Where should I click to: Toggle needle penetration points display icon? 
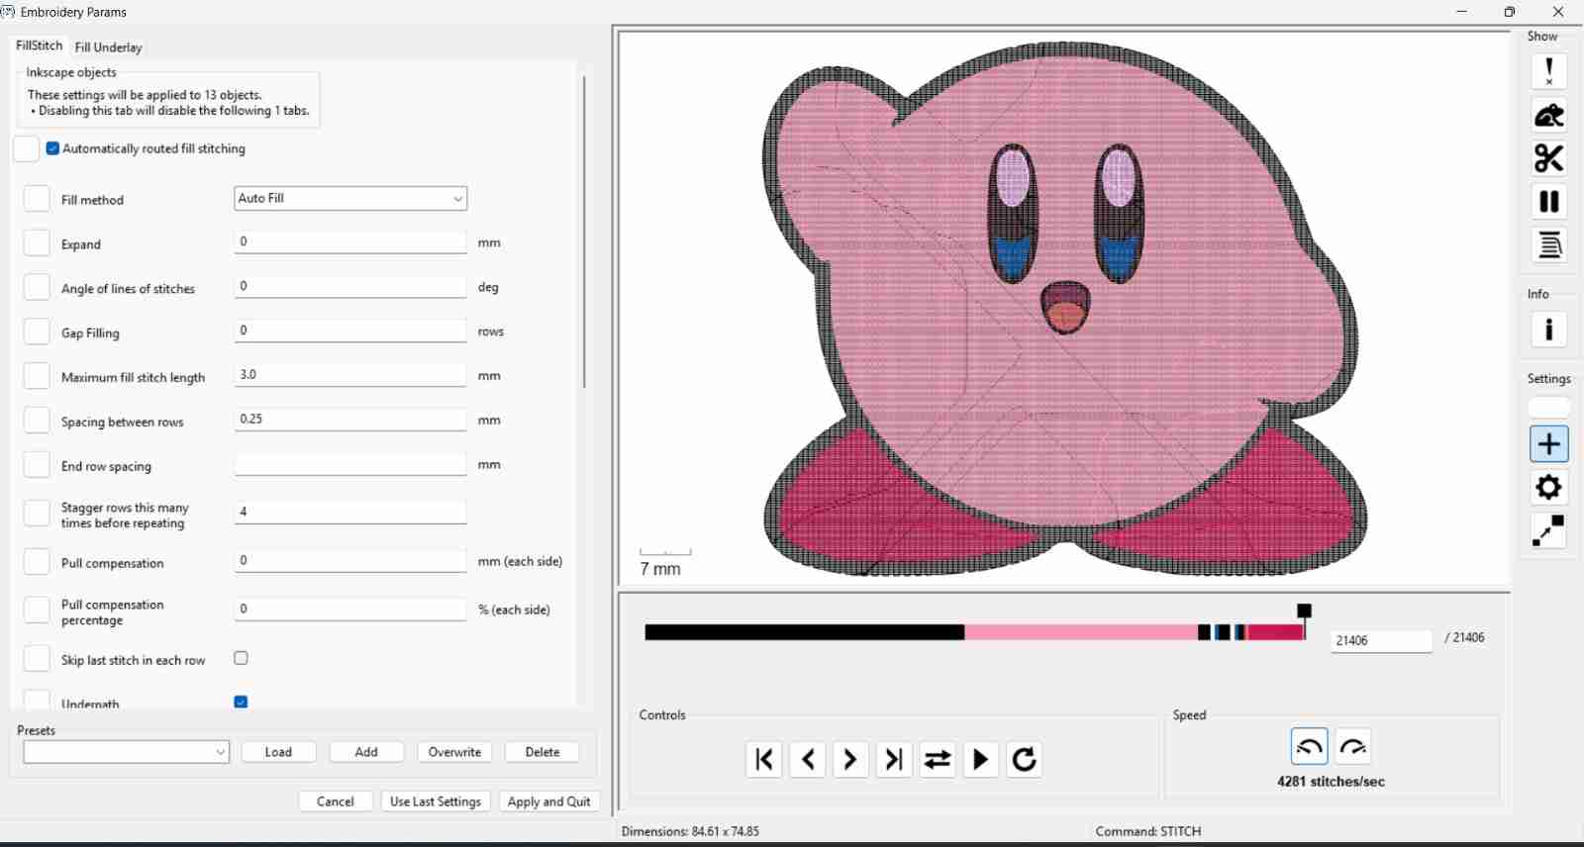1549,71
